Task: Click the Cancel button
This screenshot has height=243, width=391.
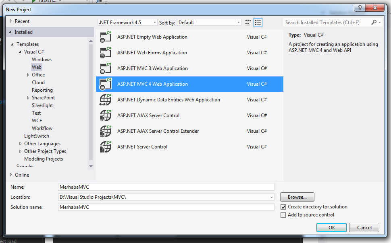Action: pos(364,228)
